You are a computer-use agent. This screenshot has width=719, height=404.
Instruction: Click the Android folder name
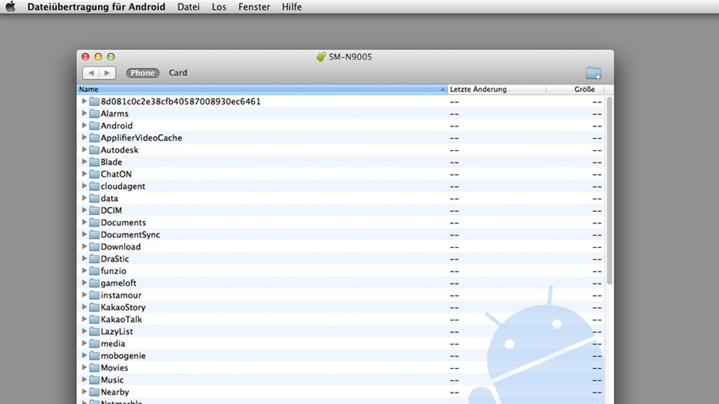point(117,126)
